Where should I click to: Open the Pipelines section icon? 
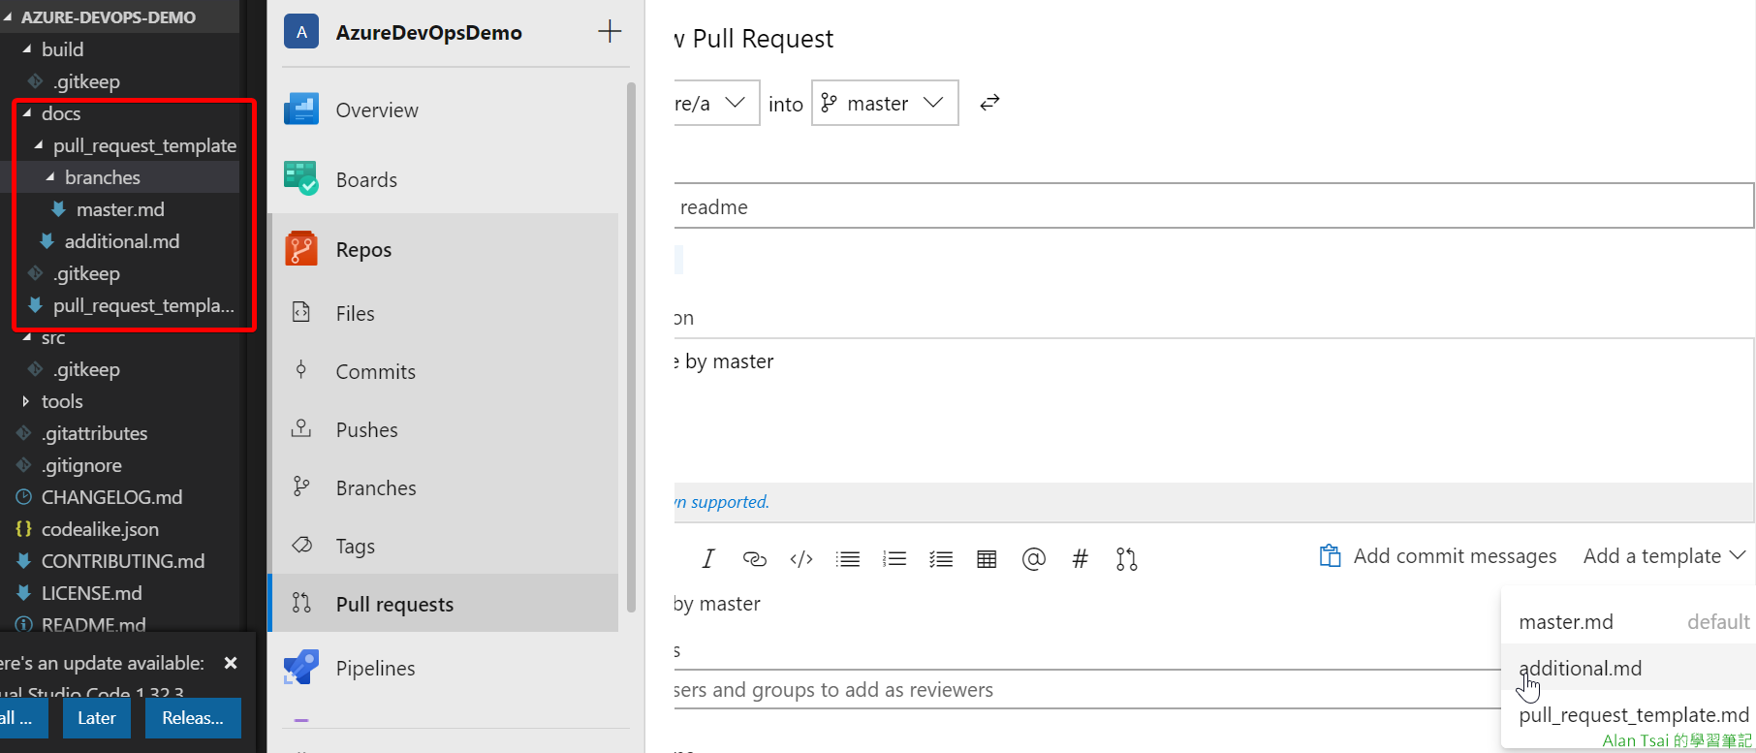pyautogui.click(x=301, y=667)
